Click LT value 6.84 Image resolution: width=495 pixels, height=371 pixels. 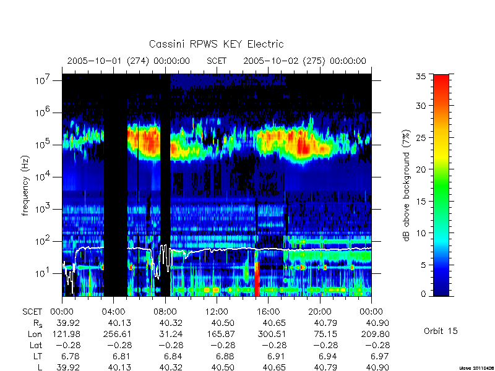point(174,357)
